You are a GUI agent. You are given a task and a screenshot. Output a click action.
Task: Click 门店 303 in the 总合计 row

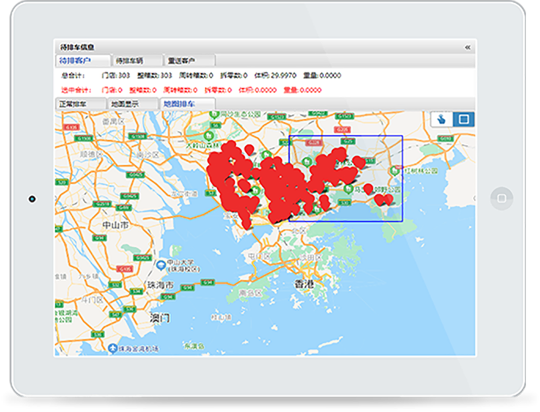click(x=115, y=76)
